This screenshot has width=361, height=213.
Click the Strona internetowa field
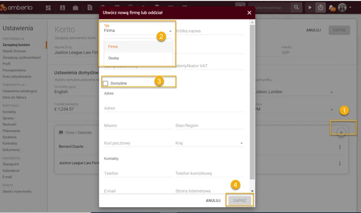click(209, 190)
